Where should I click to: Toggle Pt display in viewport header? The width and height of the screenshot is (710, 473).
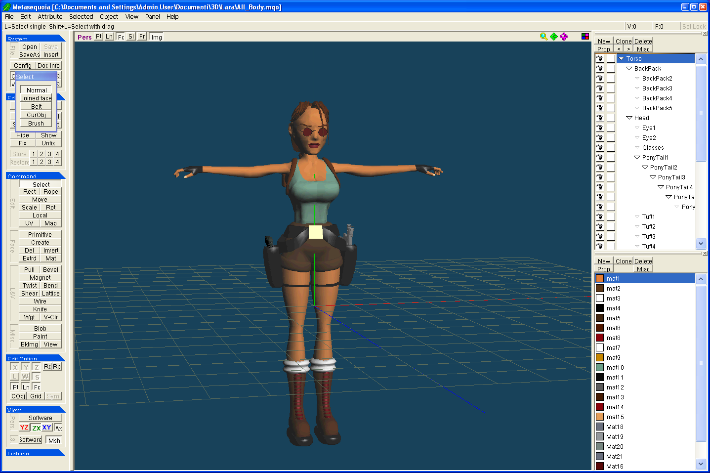pyautogui.click(x=99, y=37)
